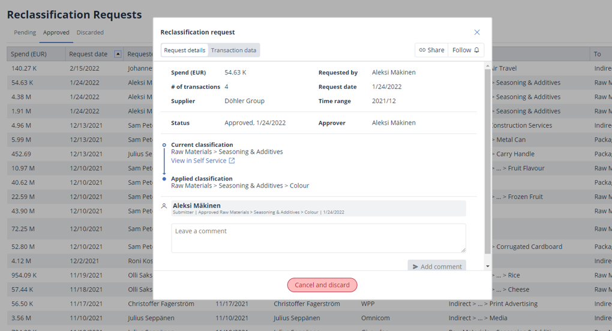Open the Discarded requests tab
Screen dimensions: 612x331
tap(90, 32)
